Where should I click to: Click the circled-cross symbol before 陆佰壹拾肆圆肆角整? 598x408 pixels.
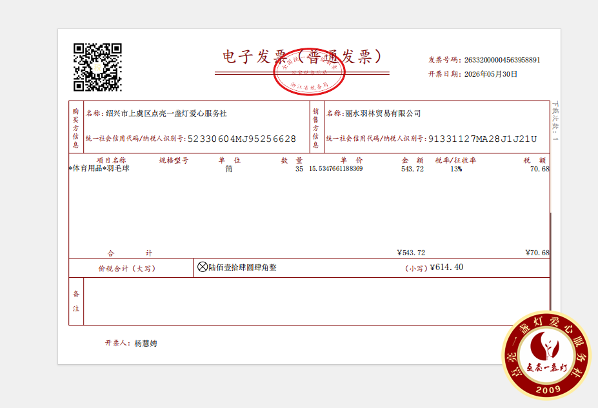[203, 267]
